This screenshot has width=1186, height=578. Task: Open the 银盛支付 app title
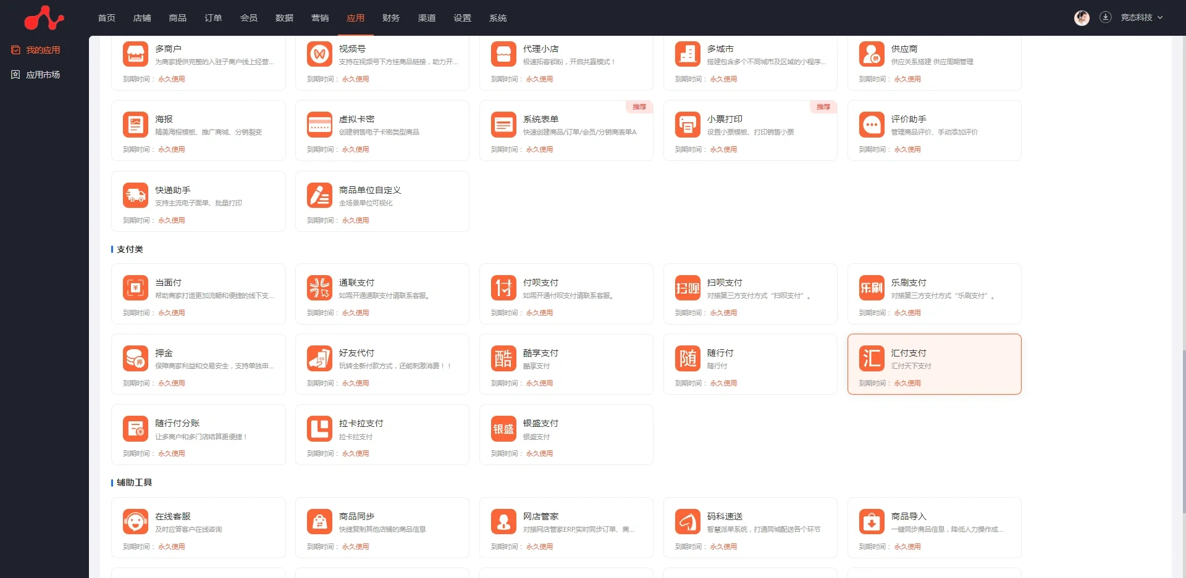pos(540,423)
